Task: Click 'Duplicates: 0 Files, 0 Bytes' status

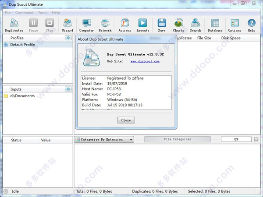Action: click(155, 191)
